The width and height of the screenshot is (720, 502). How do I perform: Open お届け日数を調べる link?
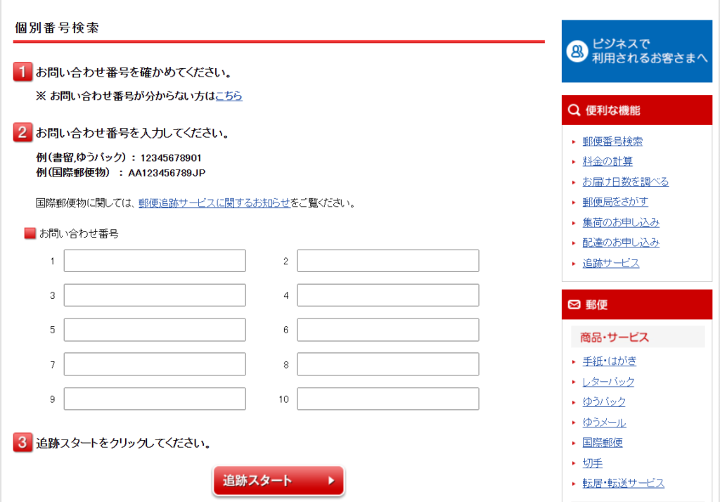point(625,181)
